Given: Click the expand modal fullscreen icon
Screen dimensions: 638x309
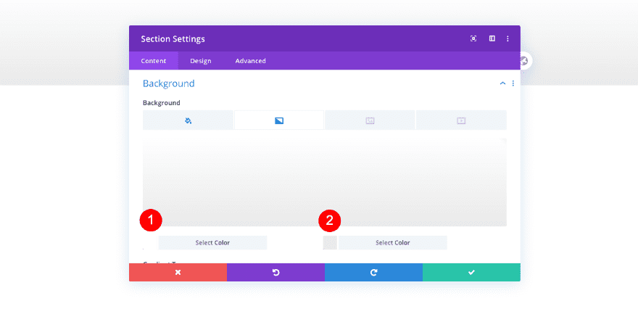Looking at the screenshot, I should (x=473, y=38).
